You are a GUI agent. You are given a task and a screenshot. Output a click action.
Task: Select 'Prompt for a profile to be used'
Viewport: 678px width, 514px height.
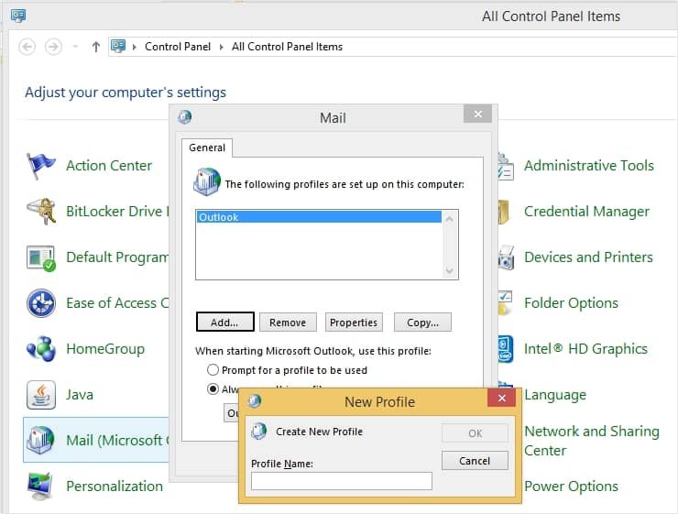(x=213, y=370)
